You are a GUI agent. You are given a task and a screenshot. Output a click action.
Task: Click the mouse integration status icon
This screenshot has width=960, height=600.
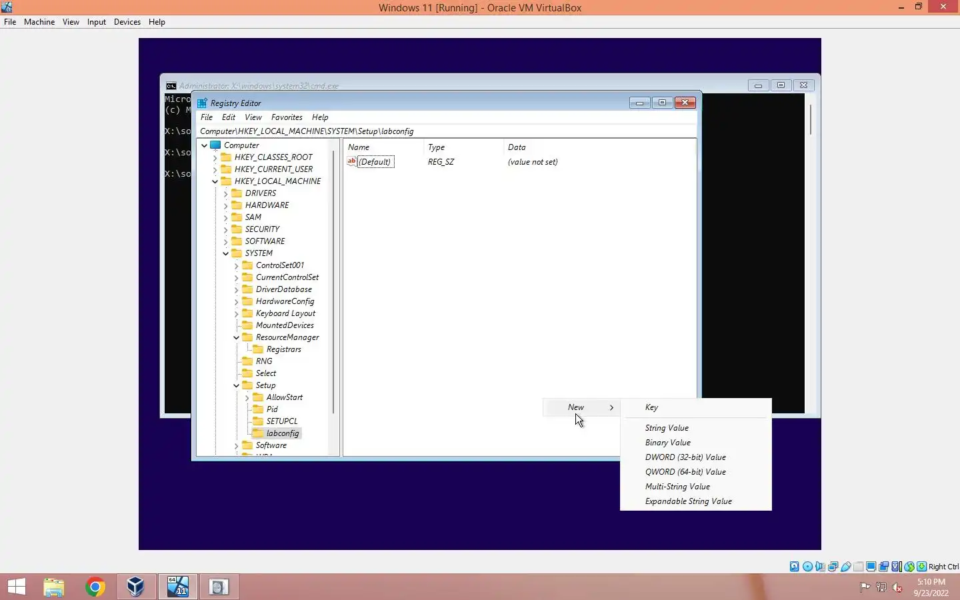click(x=909, y=567)
